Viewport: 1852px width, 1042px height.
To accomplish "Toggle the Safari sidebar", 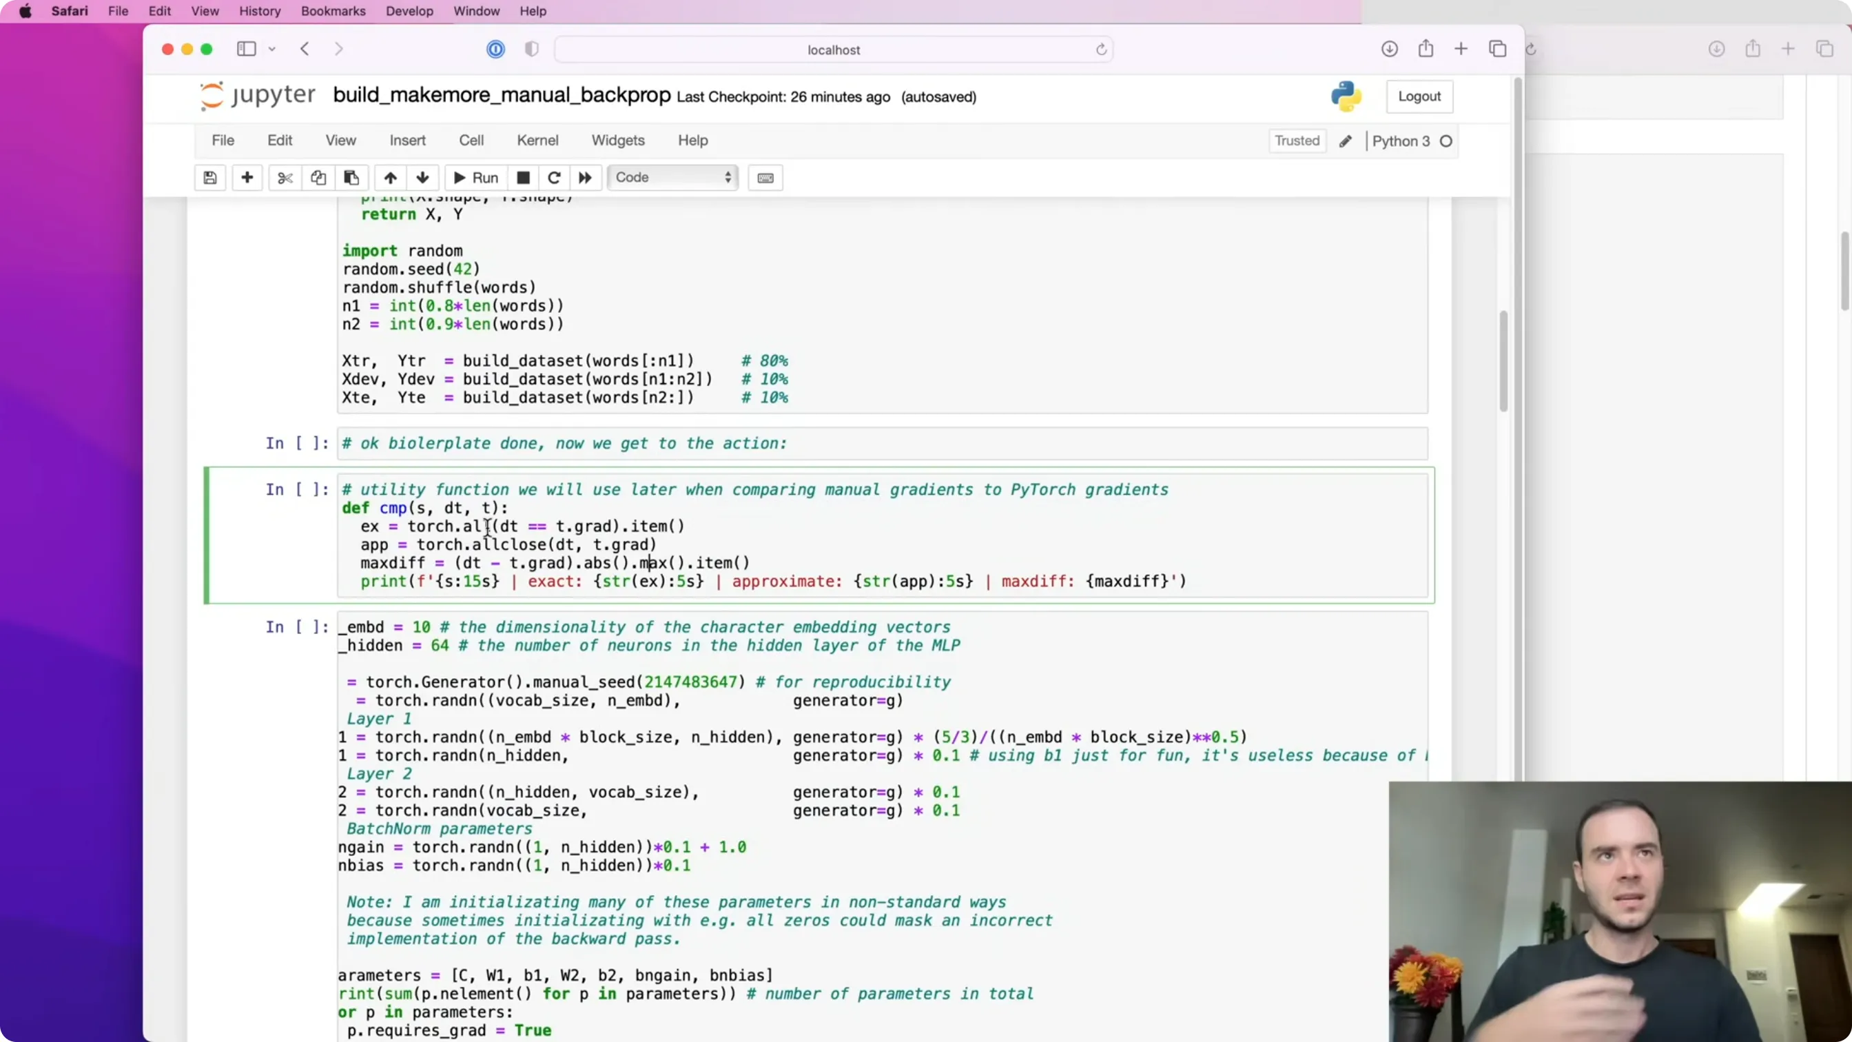I will (x=247, y=49).
